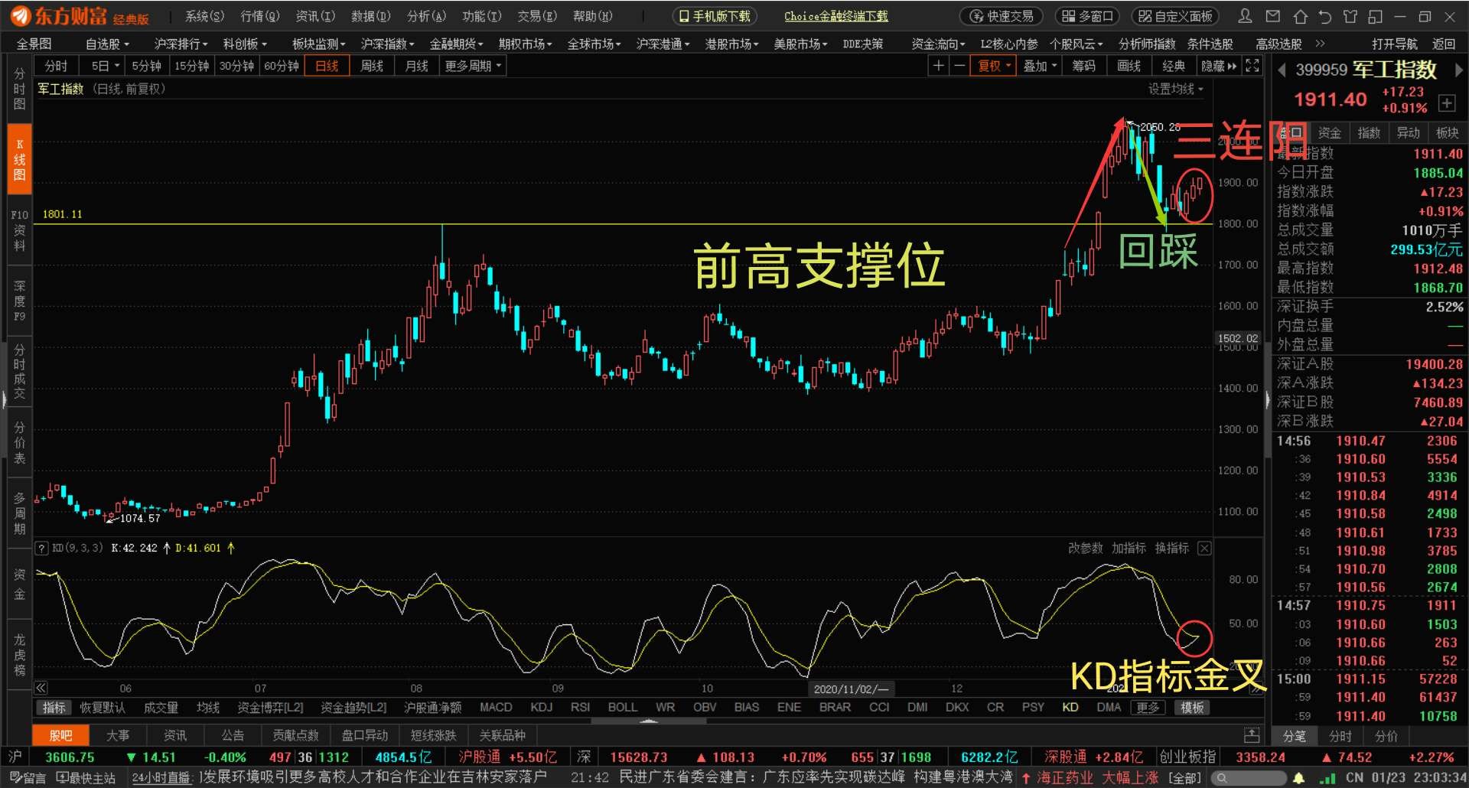1469x788 pixels.
Task: Open KD indicator help question mark
Action: click(x=41, y=548)
